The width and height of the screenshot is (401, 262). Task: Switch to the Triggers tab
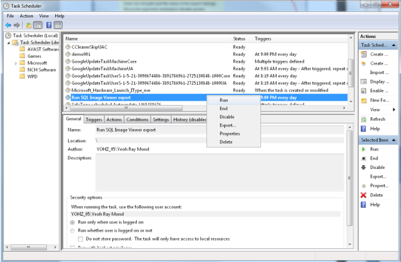94,119
